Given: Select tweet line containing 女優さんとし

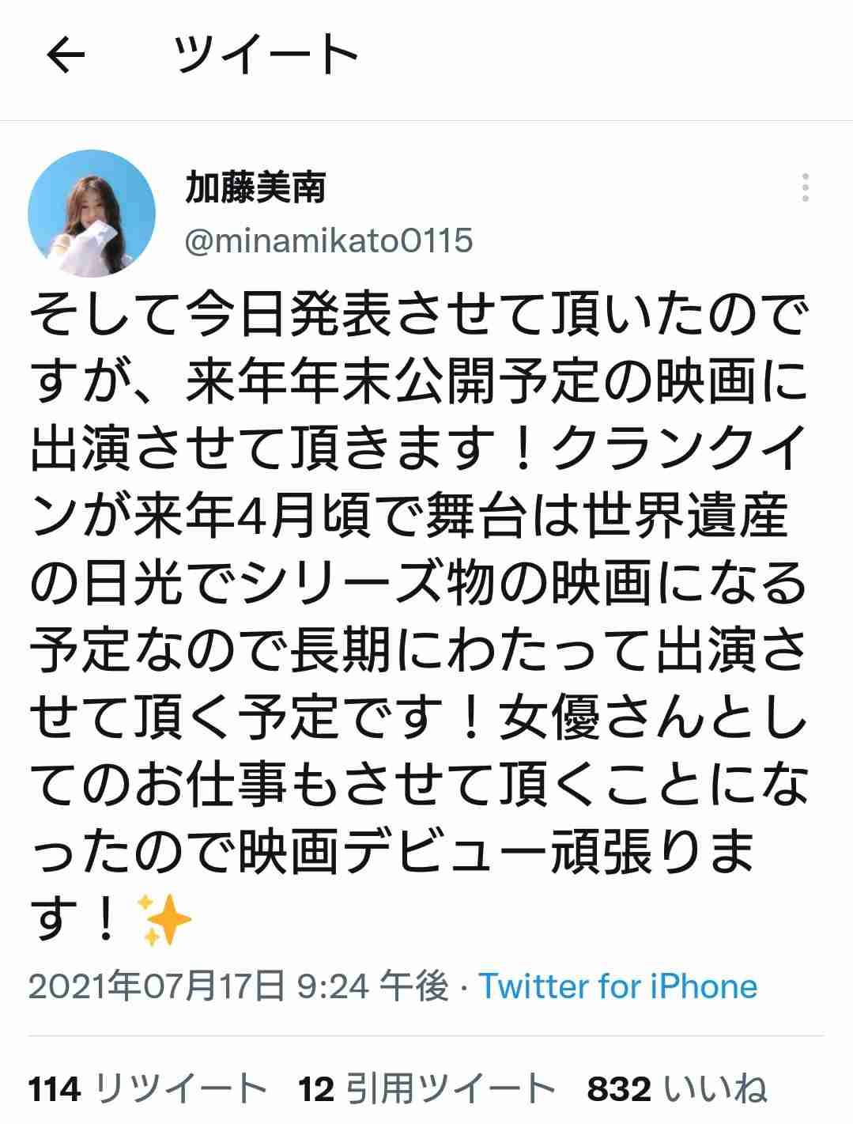Looking at the screenshot, I should click(419, 721).
